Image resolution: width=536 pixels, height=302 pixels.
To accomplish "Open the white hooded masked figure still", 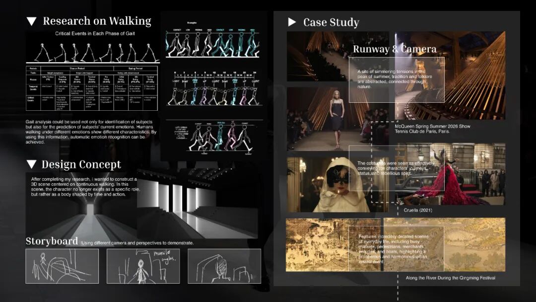I will point(338,185).
